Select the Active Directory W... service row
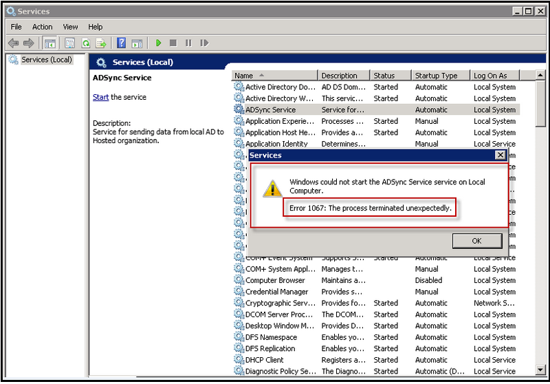 coord(377,98)
